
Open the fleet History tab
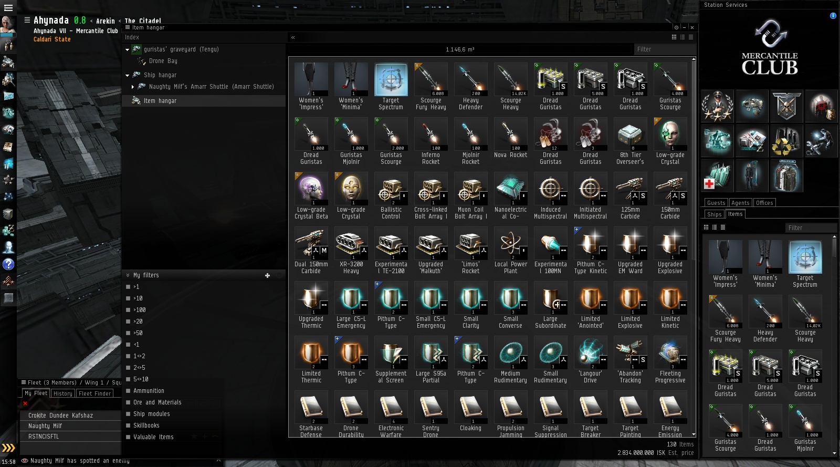click(63, 393)
